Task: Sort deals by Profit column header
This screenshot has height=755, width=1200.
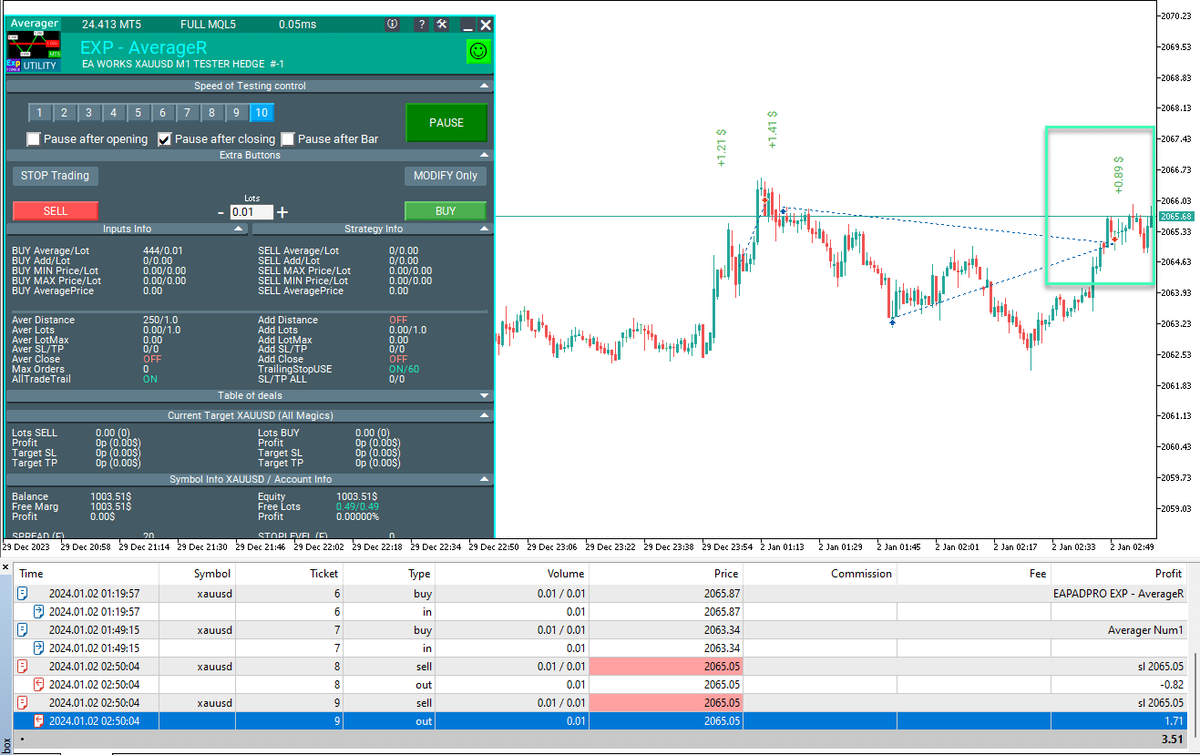Action: coord(1167,574)
